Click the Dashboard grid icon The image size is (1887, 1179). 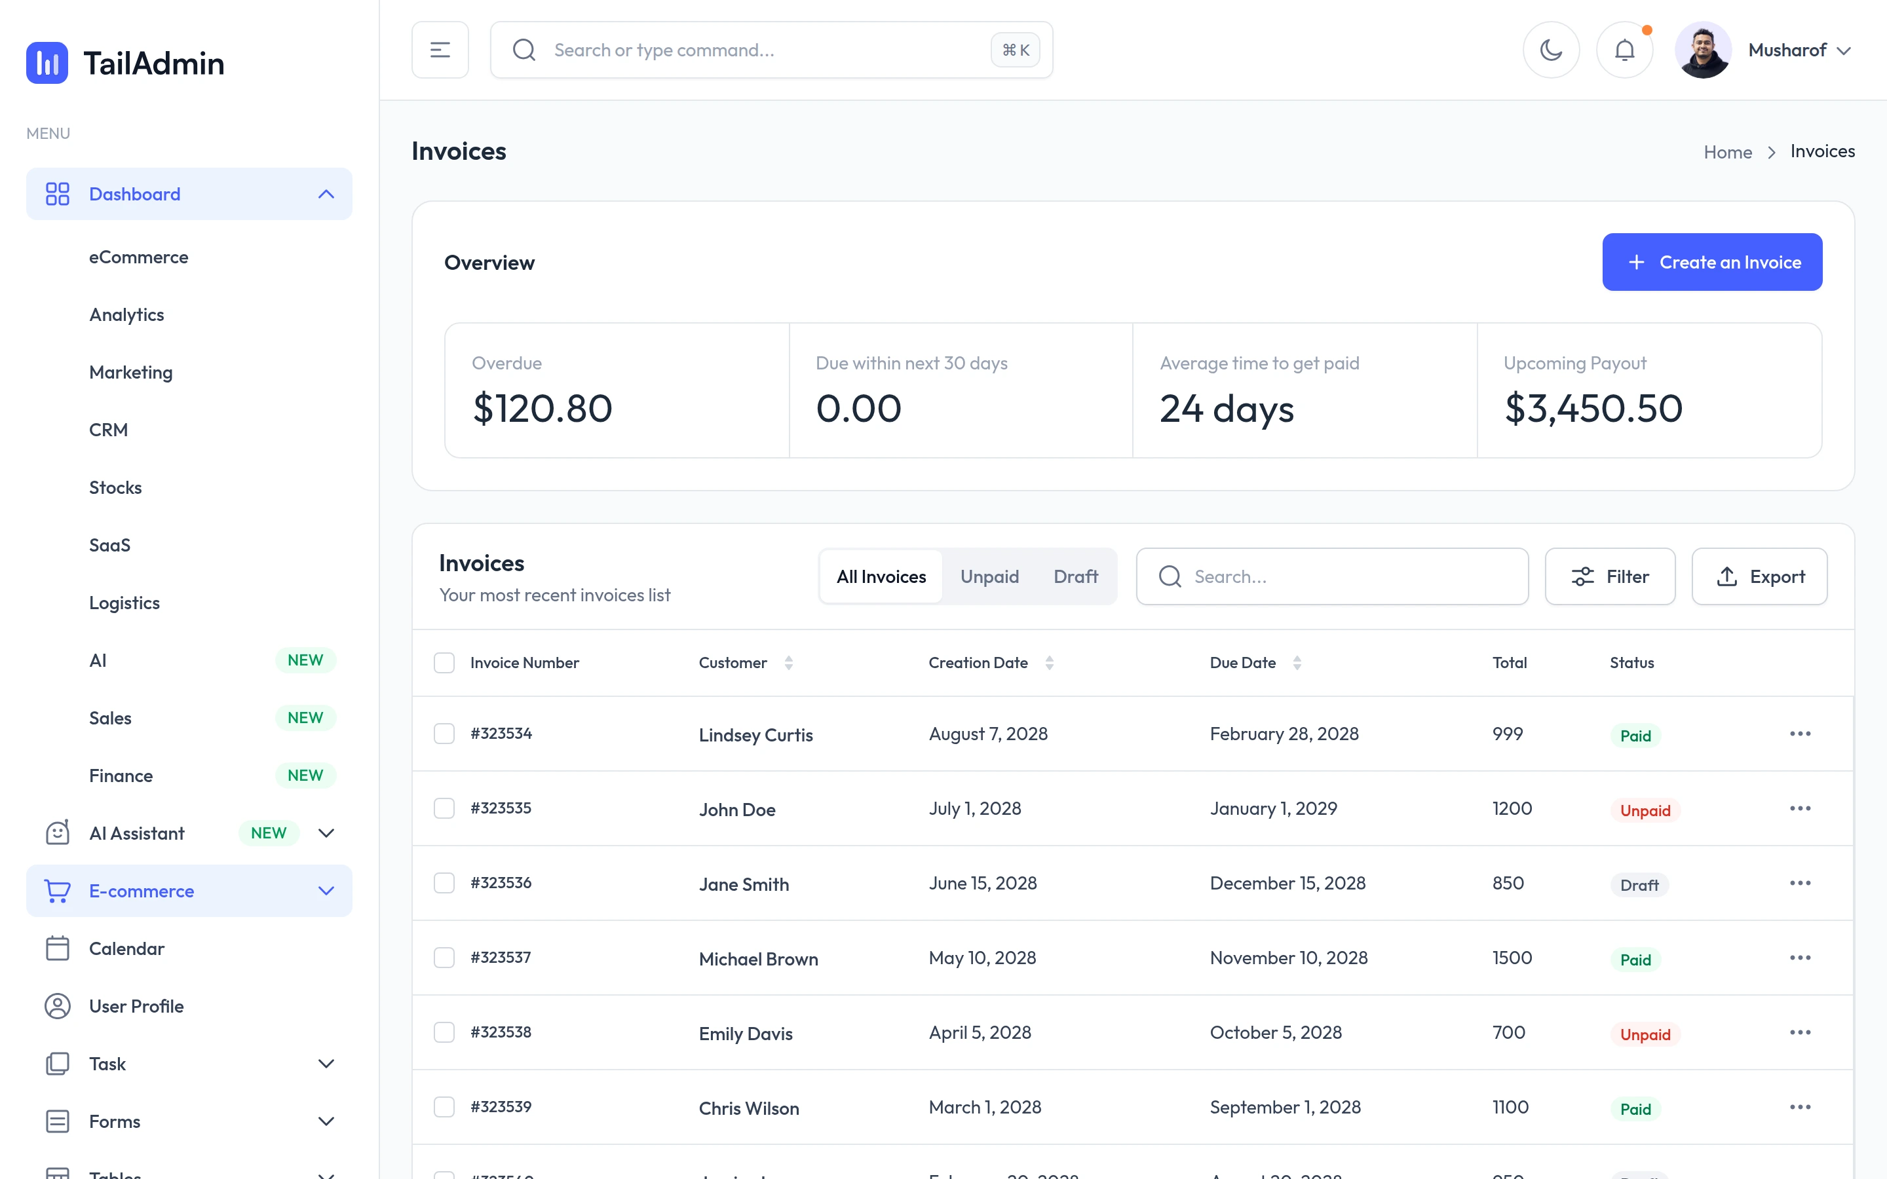[58, 194]
